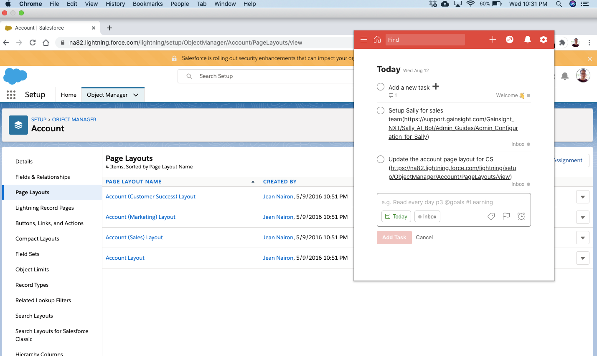Image resolution: width=597 pixels, height=356 pixels.
Task: Open Salesforce notifications bell
Action: point(565,76)
